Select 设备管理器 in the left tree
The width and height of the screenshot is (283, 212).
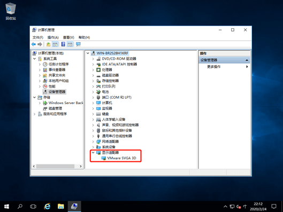coord(57,92)
